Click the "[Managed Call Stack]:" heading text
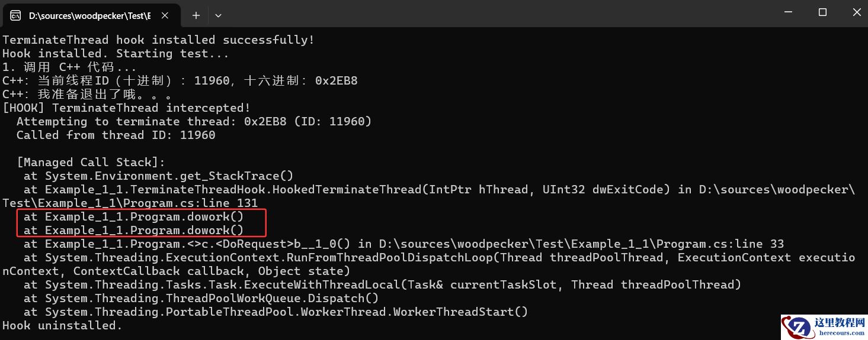This screenshot has width=868, height=340. click(91, 162)
